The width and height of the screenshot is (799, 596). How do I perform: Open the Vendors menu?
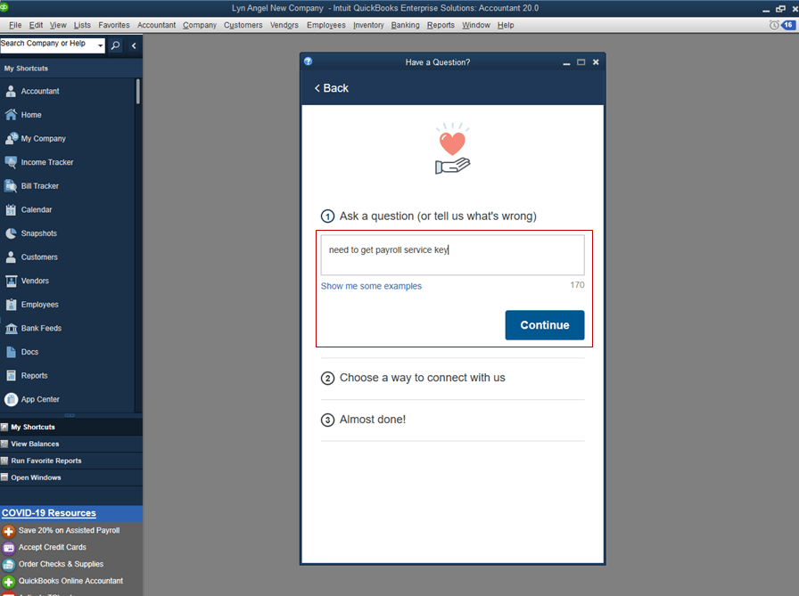(284, 25)
